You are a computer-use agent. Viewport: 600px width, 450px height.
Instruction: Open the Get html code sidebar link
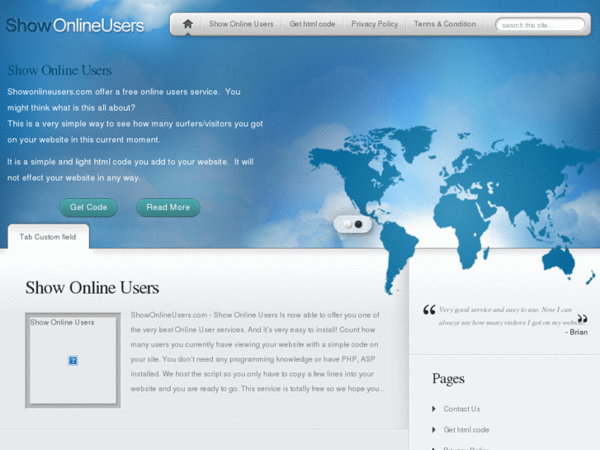(x=466, y=429)
